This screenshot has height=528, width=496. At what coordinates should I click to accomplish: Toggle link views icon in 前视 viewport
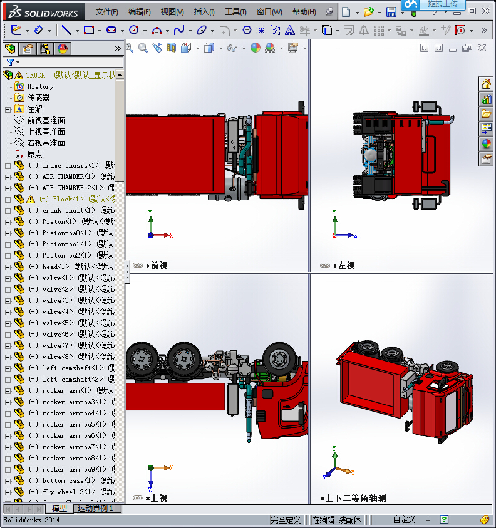(138, 265)
